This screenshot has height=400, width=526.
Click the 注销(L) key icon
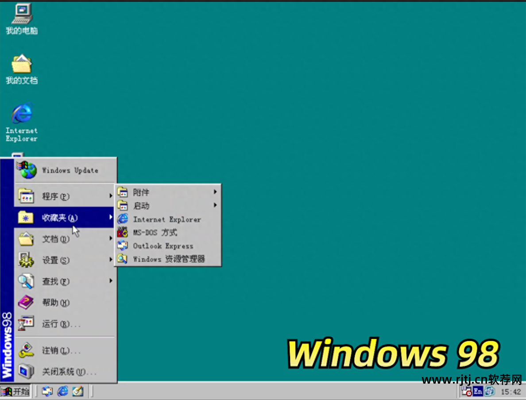26,350
